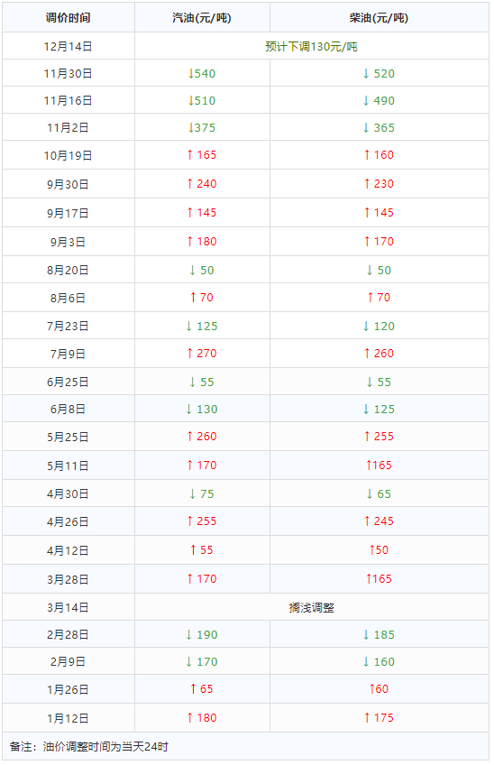Image resolution: width=494 pixels, height=765 pixels.
Task: Select the 9月17日 date cell
Action: (x=69, y=213)
